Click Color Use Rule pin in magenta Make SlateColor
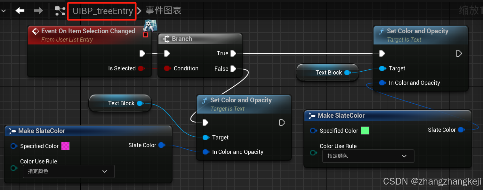Viewport: 483px width, 190px height. point(13,168)
